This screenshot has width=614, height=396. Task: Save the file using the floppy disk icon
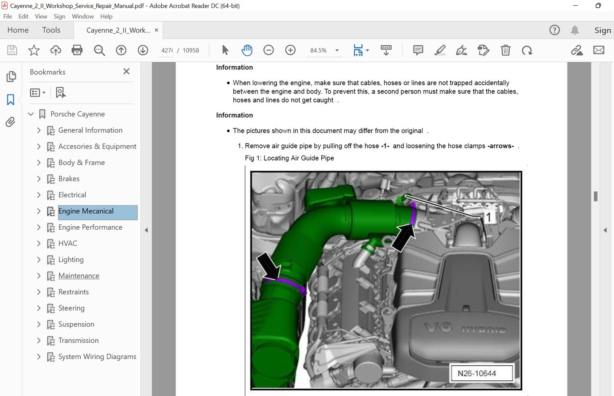(x=12, y=50)
